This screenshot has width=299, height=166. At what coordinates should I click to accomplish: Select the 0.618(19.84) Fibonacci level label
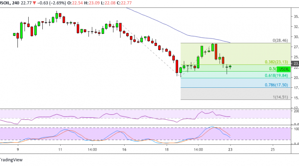pyautogui.click(x=276, y=75)
